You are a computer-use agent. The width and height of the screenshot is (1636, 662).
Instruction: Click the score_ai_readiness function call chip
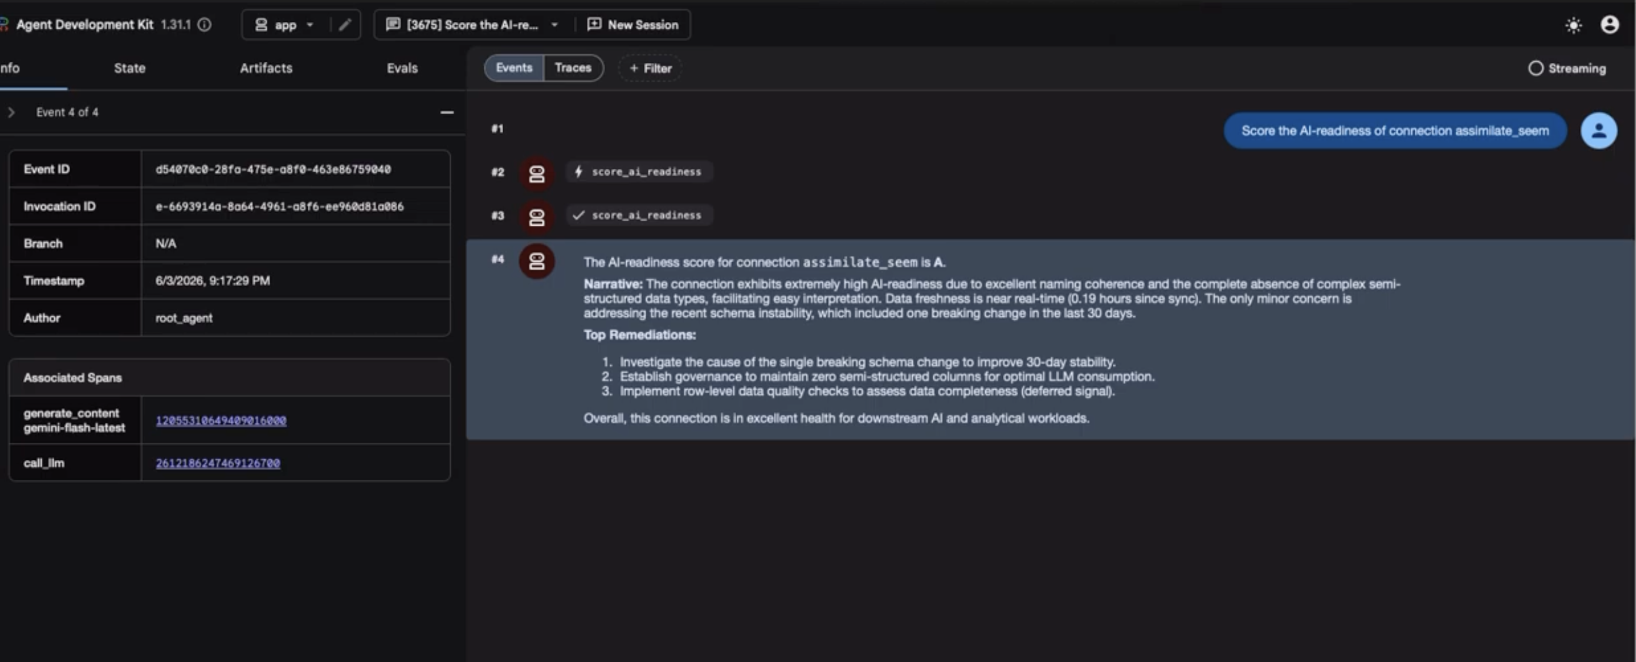point(640,171)
